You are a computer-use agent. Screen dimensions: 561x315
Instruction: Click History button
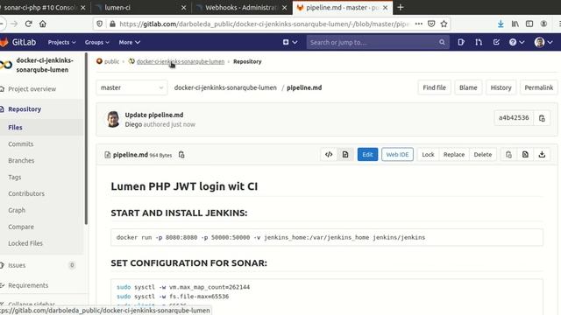click(x=501, y=87)
